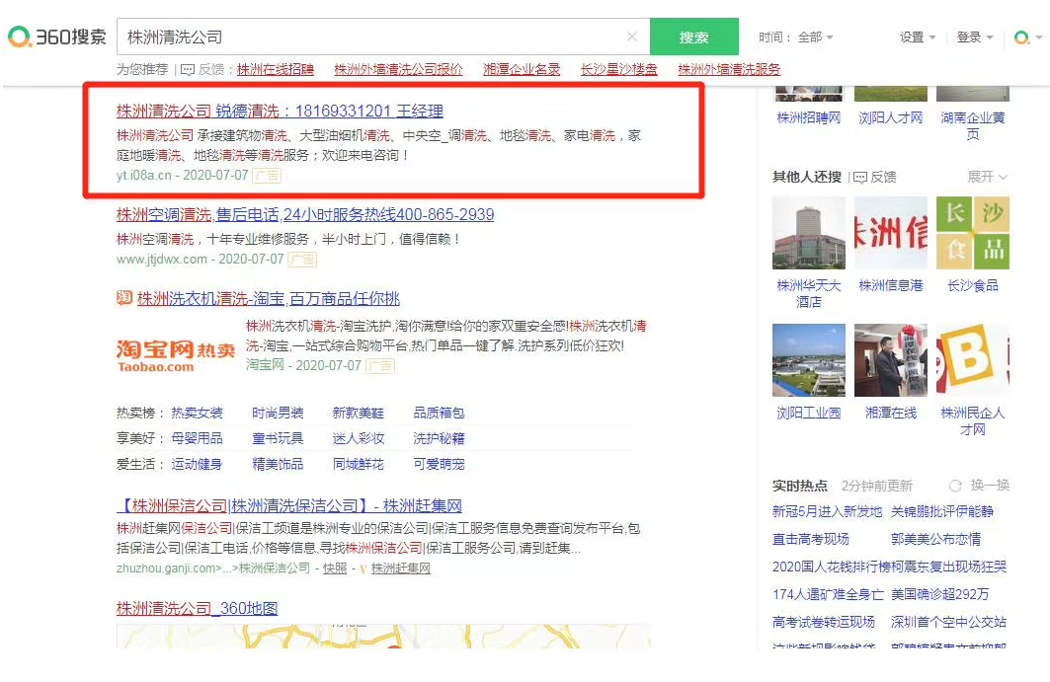The height and width of the screenshot is (682, 1050).
Task: Click the 广告 tag next to 淘宝网 date
Action: pyautogui.click(x=380, y=366)
